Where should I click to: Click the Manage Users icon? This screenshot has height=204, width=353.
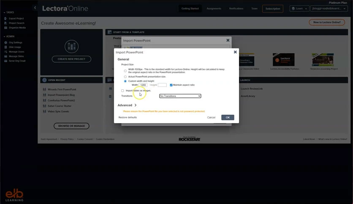pos(5,52)
